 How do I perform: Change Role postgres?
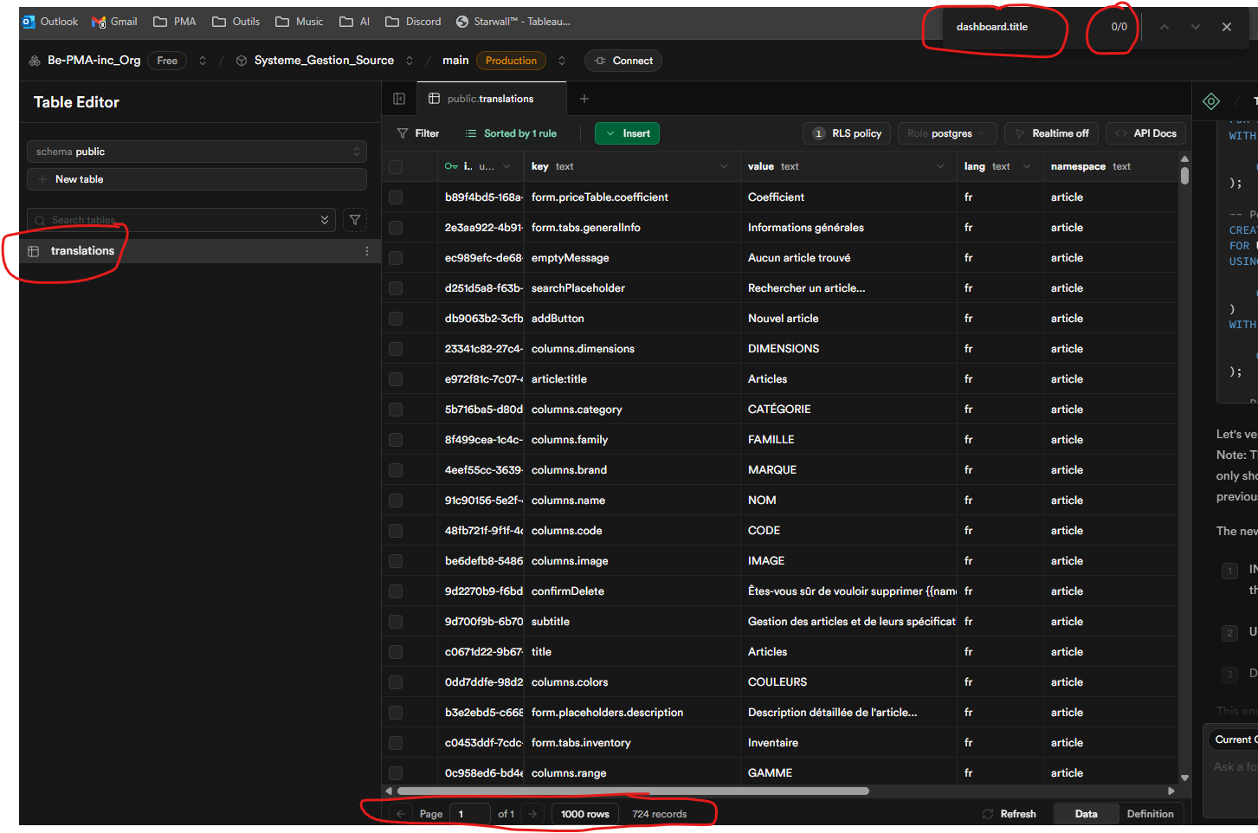click(x=947, y=133)
